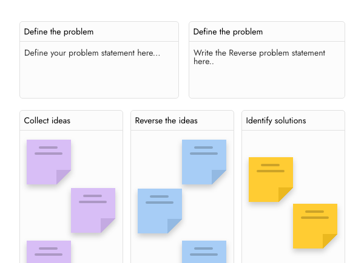Click the folded corner of the second purple note
364x263 pixels.
click(x=109, y=227)
